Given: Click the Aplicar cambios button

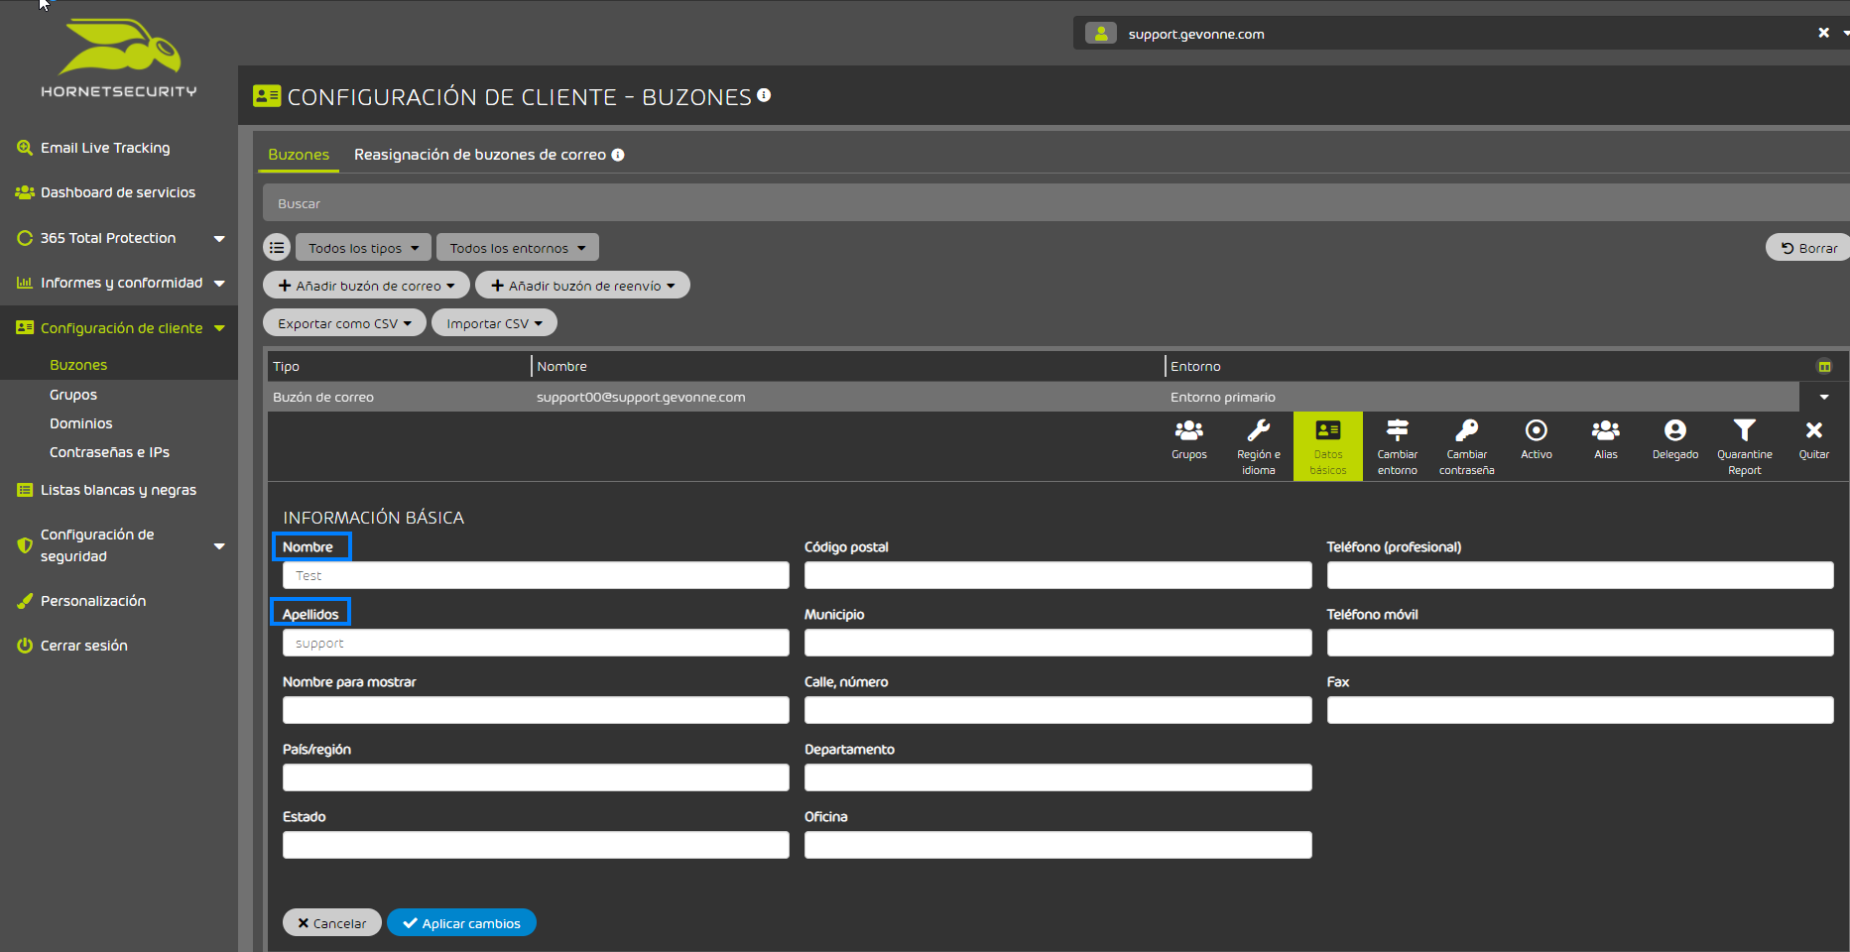Looking at the screenshot, I should (461, 922).
